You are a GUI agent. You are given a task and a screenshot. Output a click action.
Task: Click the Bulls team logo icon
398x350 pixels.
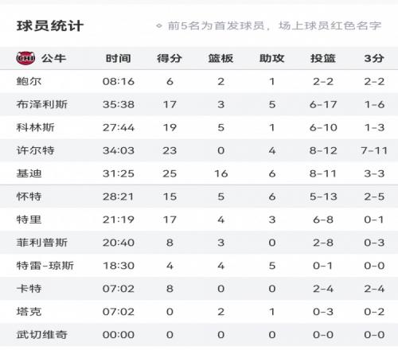coord(25,58)
